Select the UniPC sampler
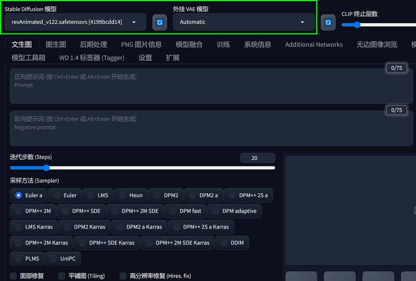Viewport: 416px width, 281px height. pos(63,258)
